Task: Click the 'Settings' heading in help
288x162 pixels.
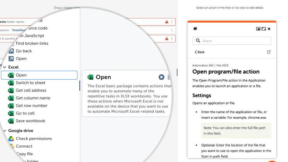Action: tap(202, 96)
